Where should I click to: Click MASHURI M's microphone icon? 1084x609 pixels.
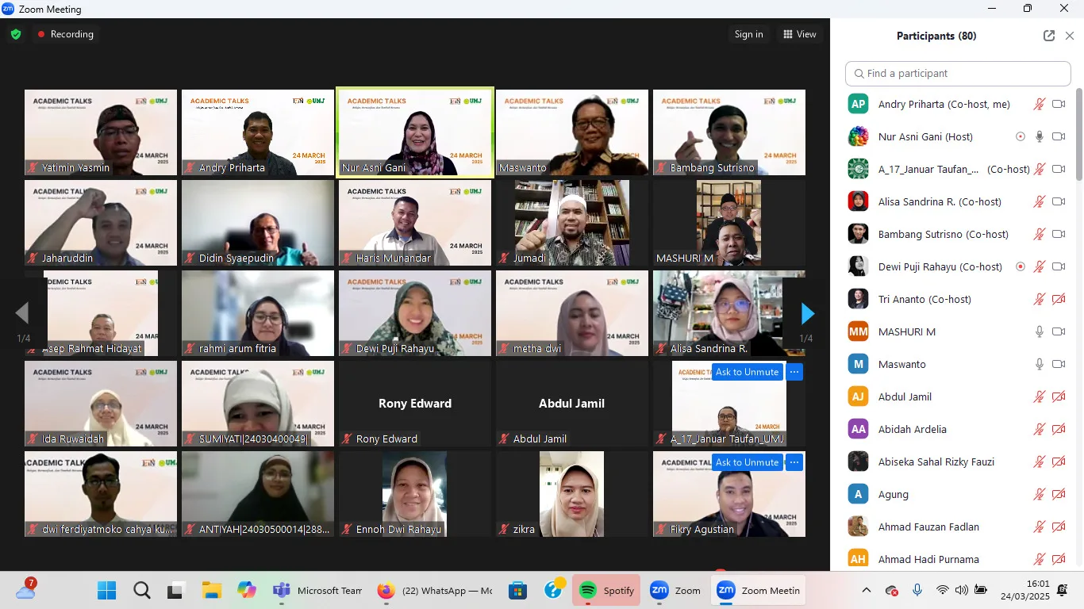1039,331
